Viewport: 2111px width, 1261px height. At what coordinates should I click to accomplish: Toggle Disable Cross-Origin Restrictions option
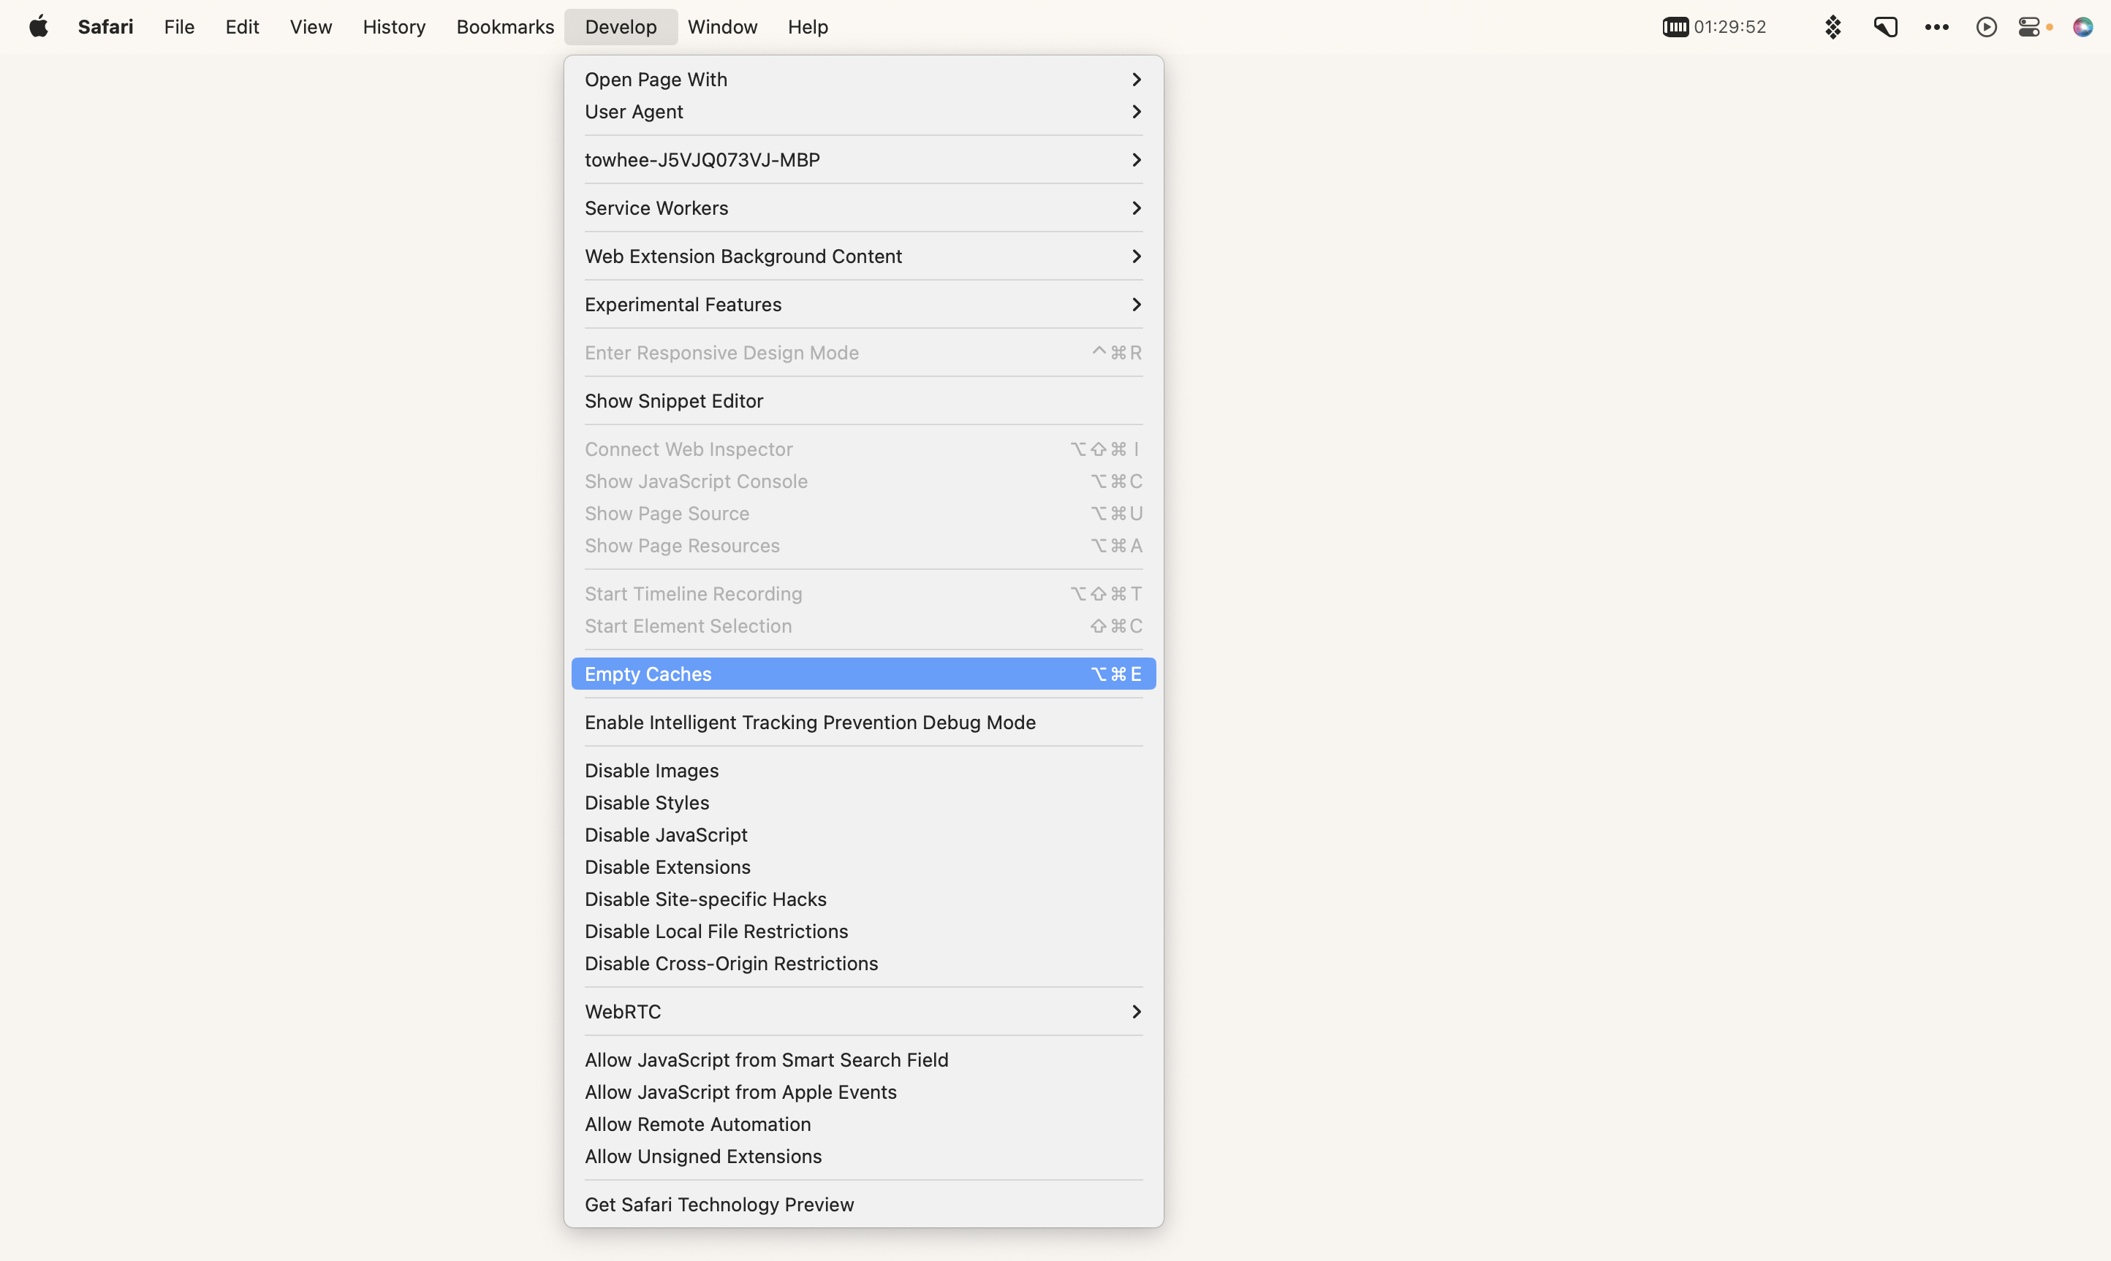[731, 962]
